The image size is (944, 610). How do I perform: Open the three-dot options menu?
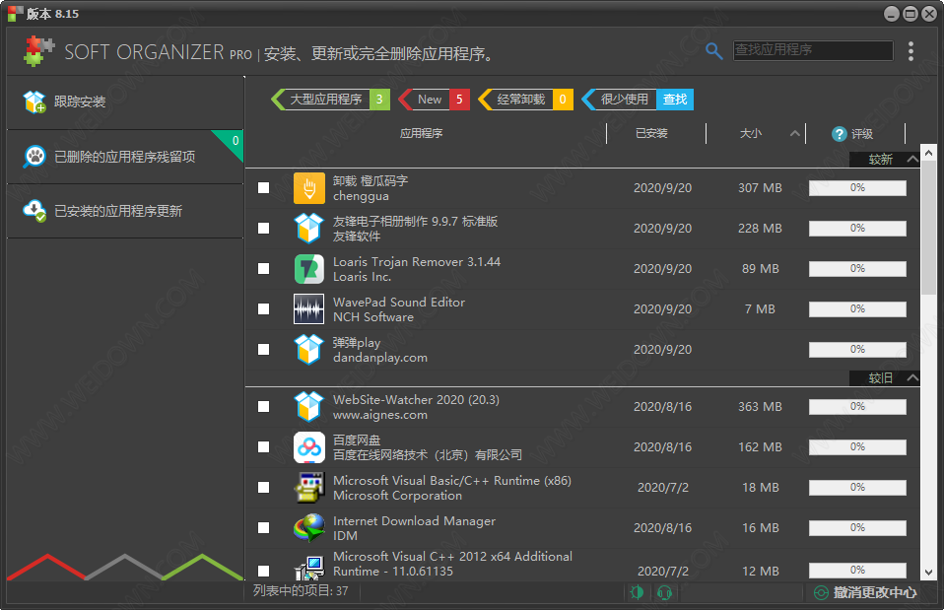[910, 51]
